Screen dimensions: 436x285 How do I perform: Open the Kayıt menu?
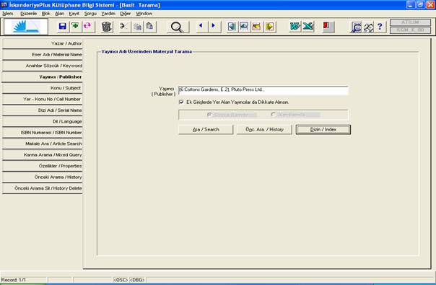click(x=74, y=13)
